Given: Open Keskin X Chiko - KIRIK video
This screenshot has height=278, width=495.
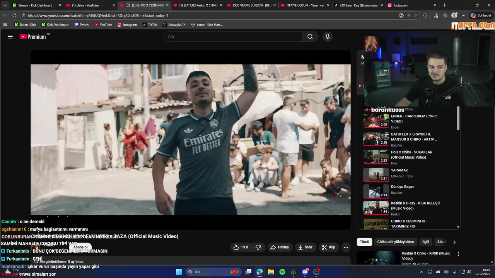Looking at the screenshot, I should (x=405, y=258).
